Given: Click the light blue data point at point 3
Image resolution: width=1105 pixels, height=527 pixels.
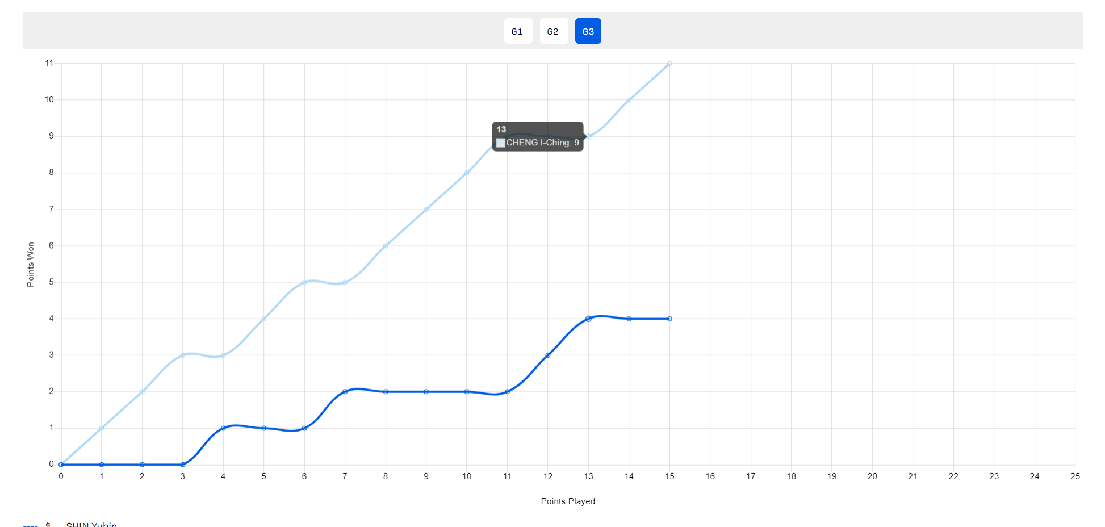Looking at the screenshot, I should pyautogui.click(x=183, y=355).
